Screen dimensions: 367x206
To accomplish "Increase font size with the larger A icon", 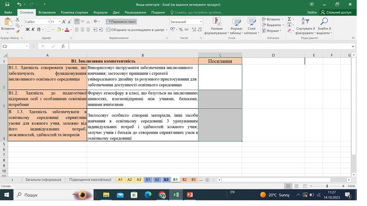I will [x=64, y=22].
